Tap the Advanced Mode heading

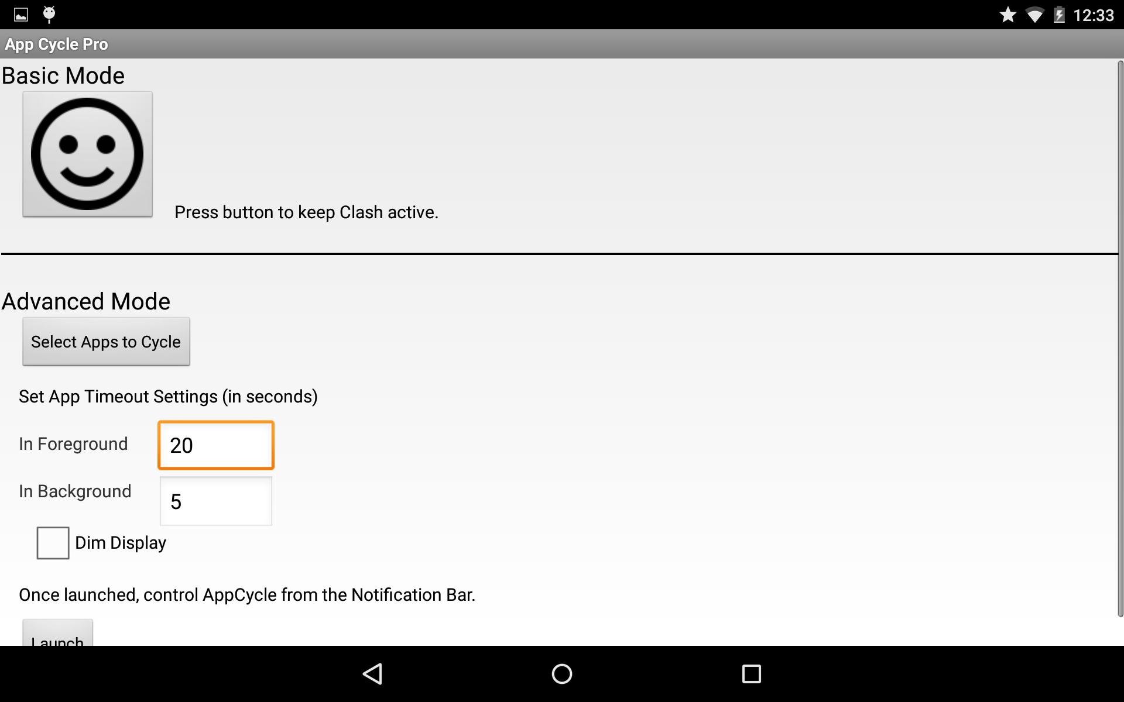pos(86,302)
